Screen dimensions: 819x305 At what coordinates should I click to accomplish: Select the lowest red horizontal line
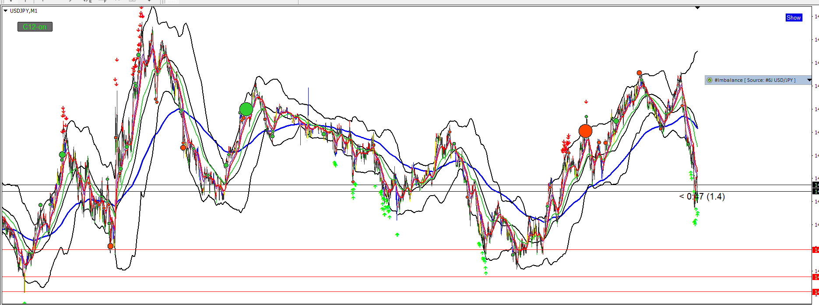pos(406,292)
